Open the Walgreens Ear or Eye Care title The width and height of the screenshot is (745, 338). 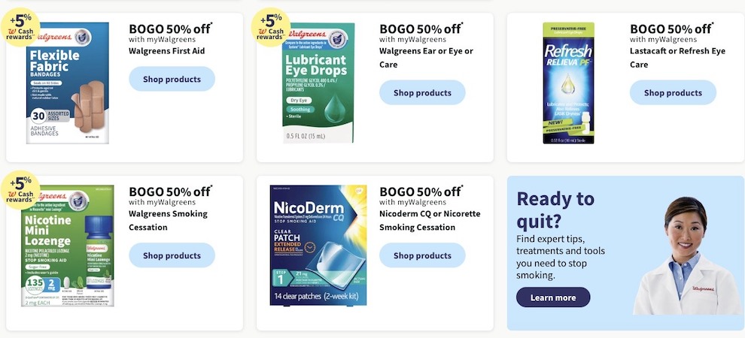coord(426,57)
